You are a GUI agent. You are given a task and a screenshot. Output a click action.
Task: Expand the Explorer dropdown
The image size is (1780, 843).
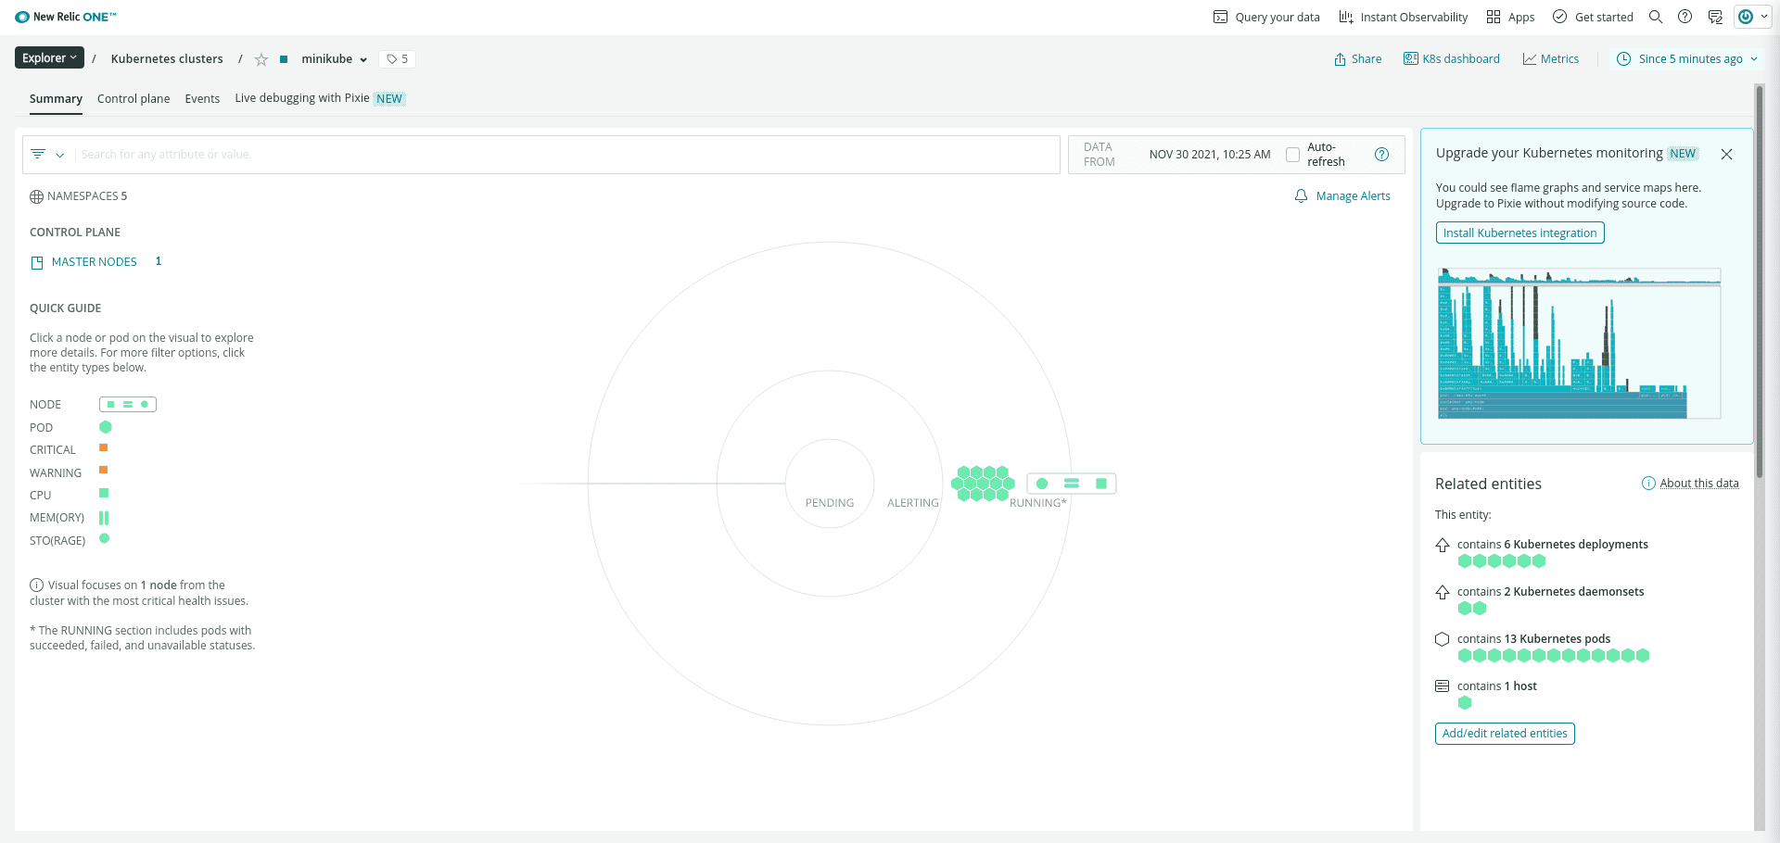pos(49,57)
